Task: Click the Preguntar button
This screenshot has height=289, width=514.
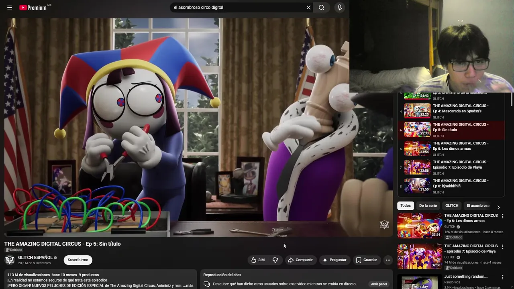Action: pos(334,260)
